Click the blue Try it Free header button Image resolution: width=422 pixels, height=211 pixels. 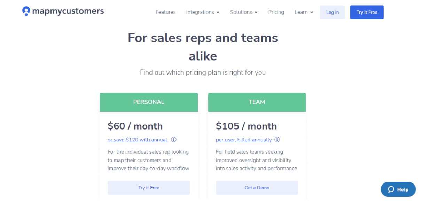367,12
